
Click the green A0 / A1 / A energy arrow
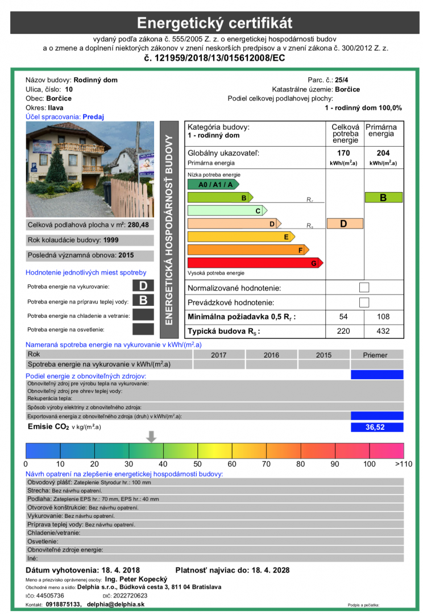[x=213, y=184]
